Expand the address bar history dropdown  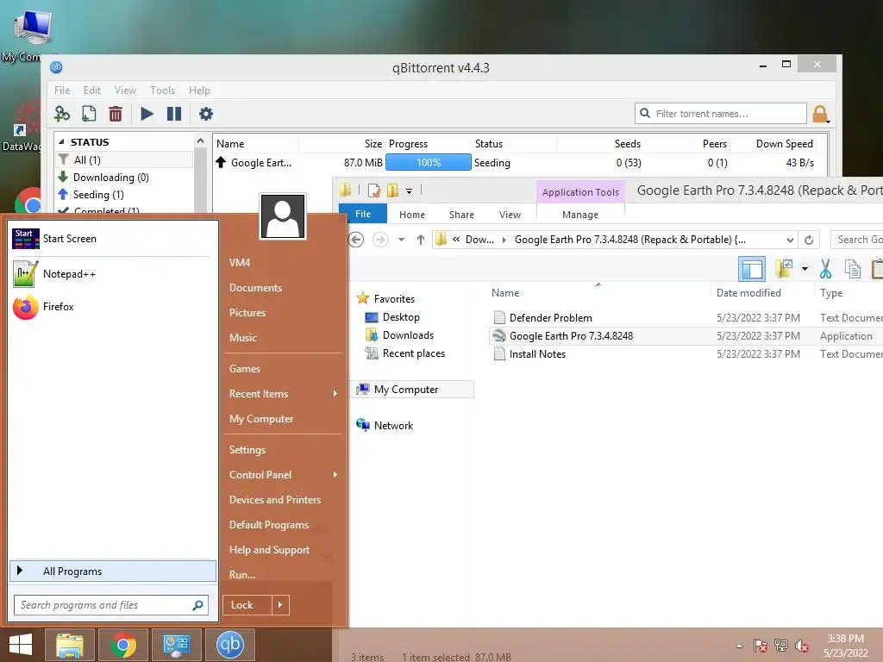tap(790, 240)
